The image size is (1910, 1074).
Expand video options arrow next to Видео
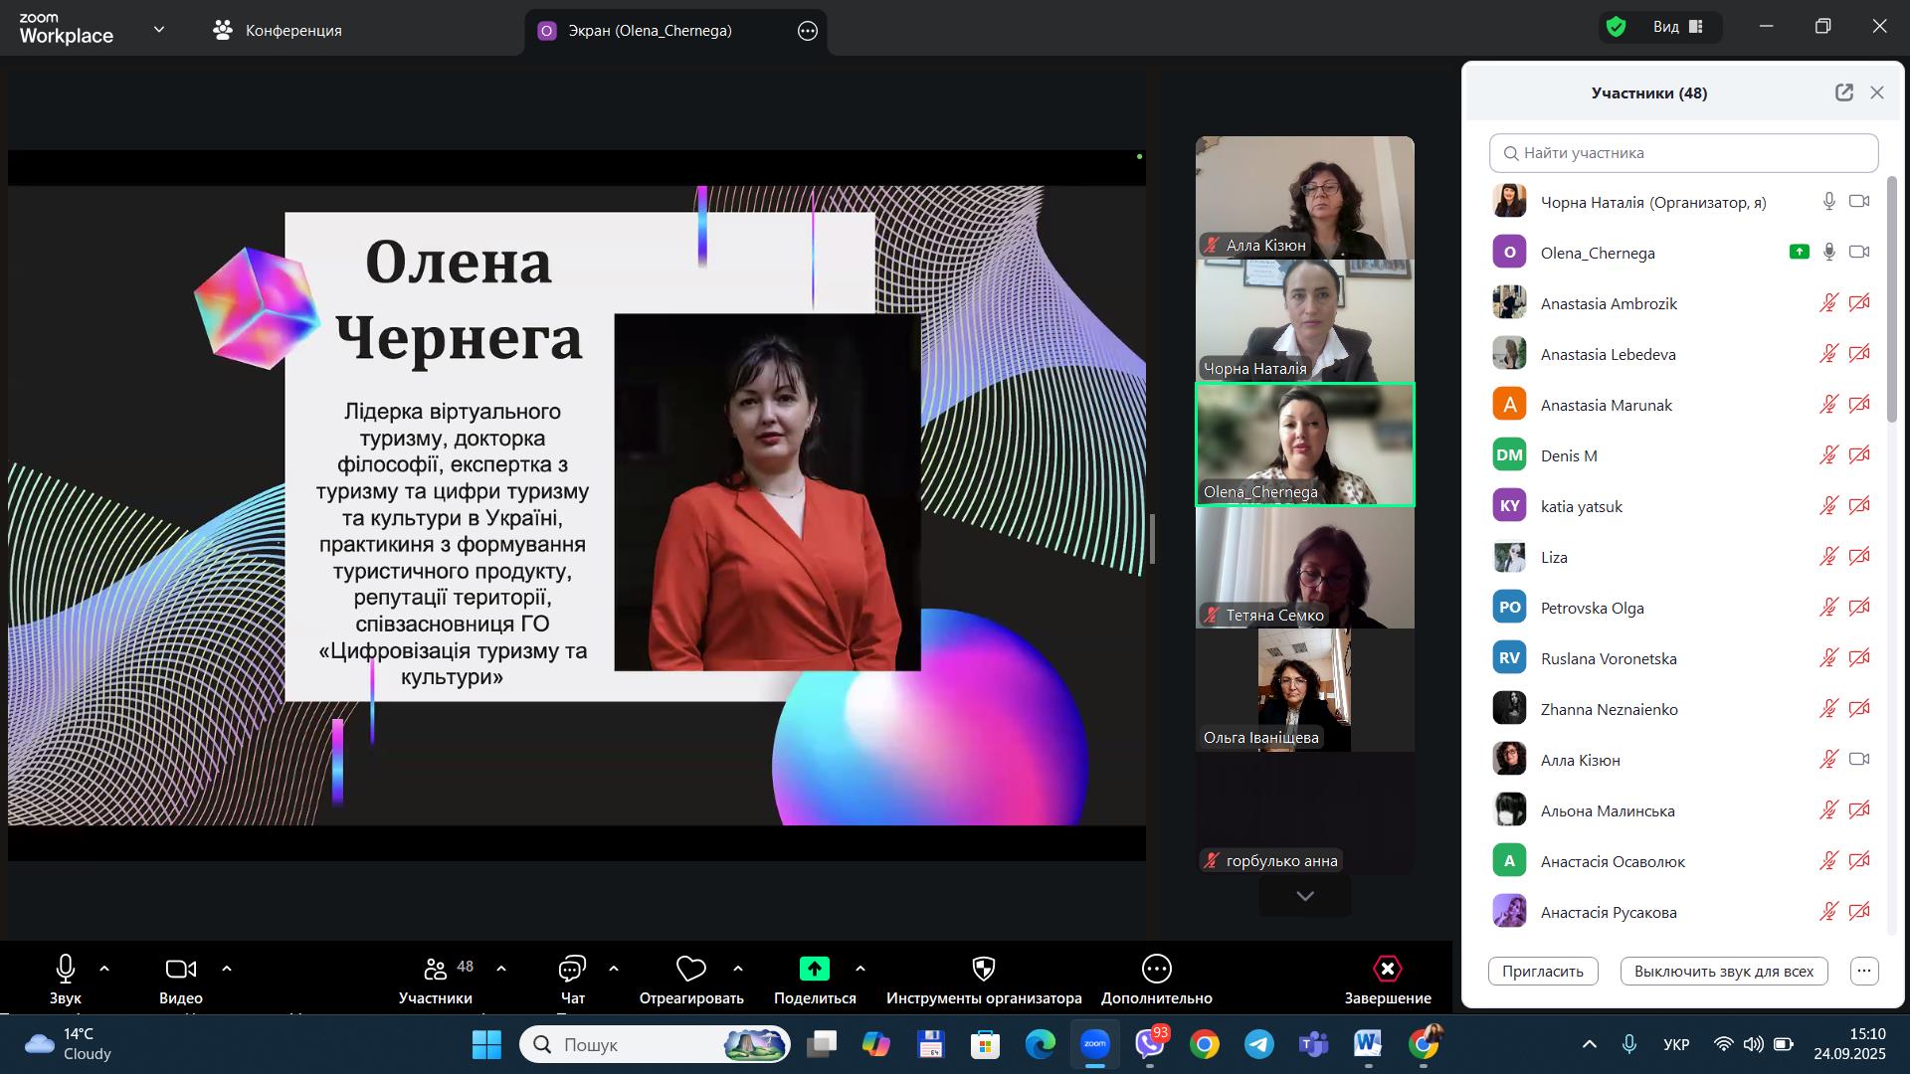click(227, 969)
